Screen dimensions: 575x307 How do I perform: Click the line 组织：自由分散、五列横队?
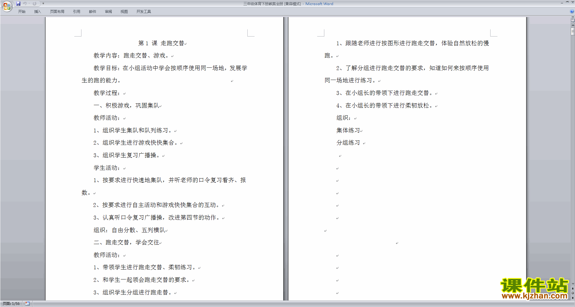point(129,230)
